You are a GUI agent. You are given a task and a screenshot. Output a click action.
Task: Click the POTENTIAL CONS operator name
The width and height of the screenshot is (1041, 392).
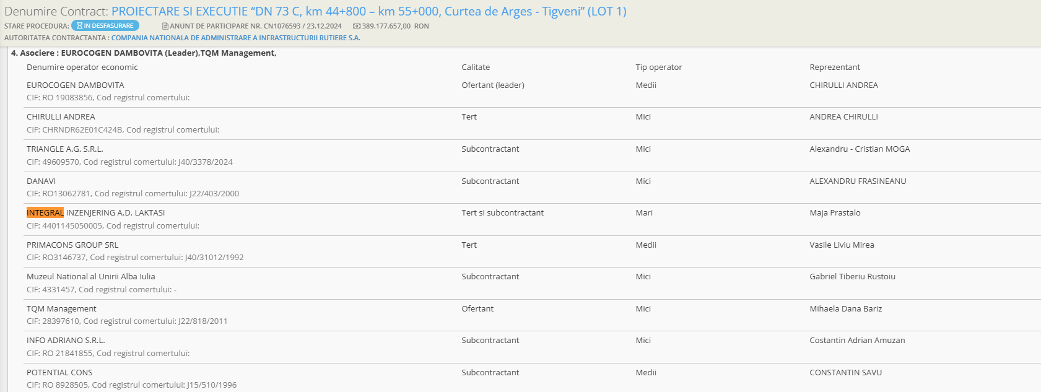[59, 373]
